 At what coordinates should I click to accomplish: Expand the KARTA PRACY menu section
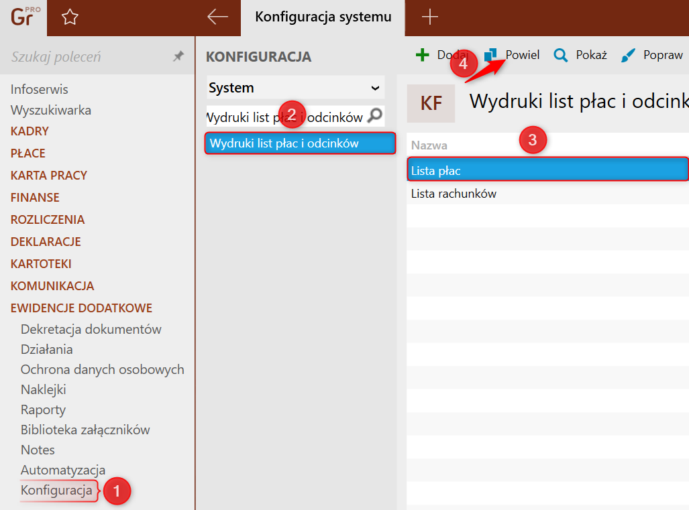[49, 175]
